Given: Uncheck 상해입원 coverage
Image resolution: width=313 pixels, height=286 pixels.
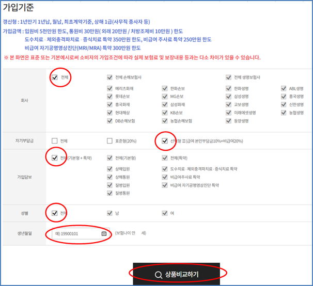Looking at the screenshot, I should [109, 169].
